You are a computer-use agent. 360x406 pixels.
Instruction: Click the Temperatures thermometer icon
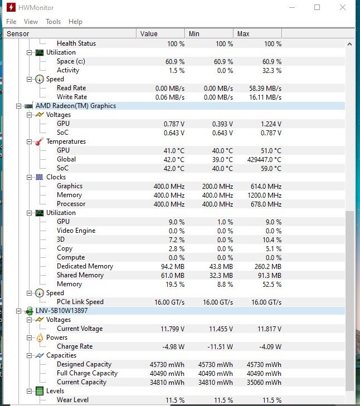(40, 141)
